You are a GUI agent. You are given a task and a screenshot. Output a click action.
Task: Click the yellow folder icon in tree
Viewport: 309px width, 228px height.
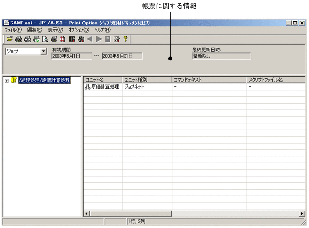(x=13, y=80)
